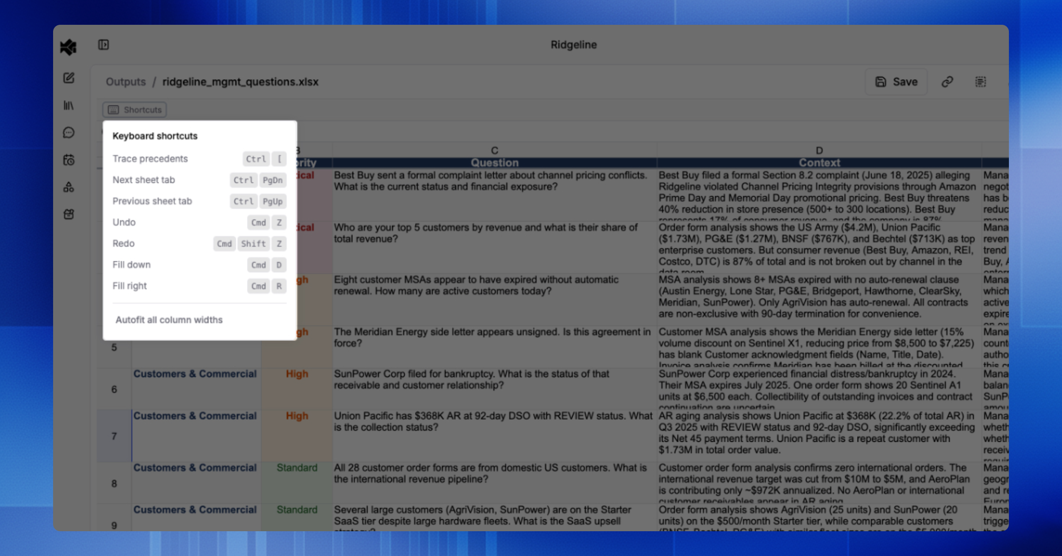Select the Union Pacific $368K AR question cell
This screenshot has height=556, width=1062.
(495, 436)
